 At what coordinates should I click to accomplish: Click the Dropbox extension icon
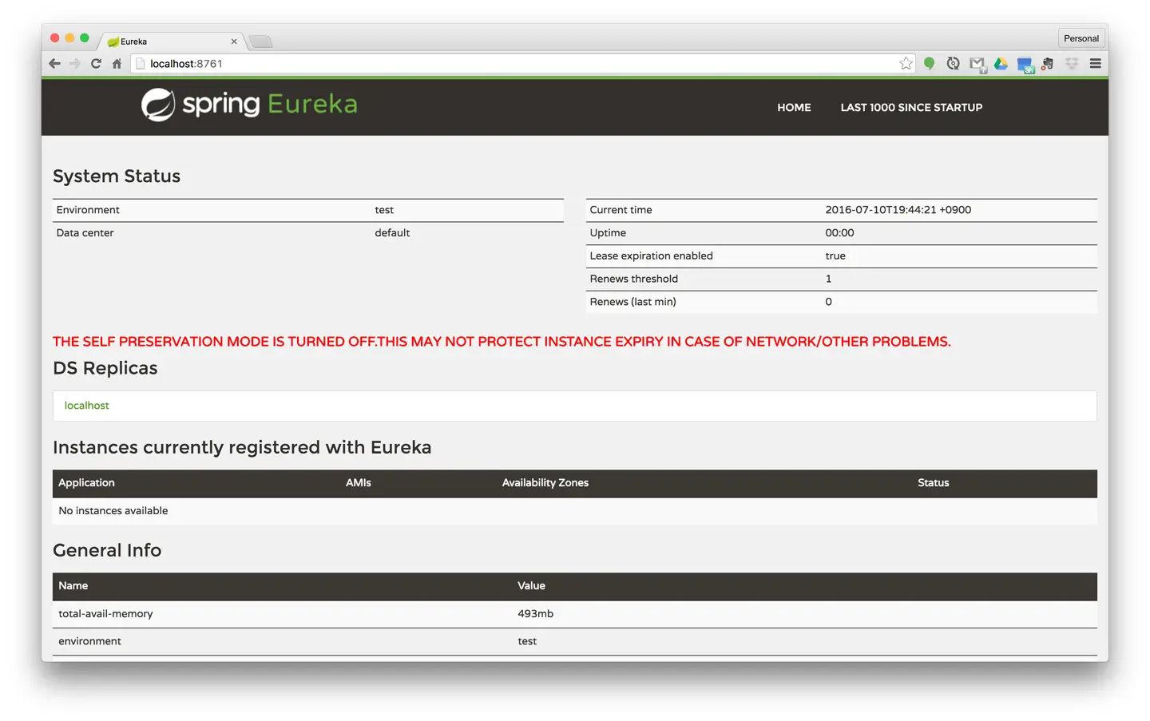[x=1072, y=64]
